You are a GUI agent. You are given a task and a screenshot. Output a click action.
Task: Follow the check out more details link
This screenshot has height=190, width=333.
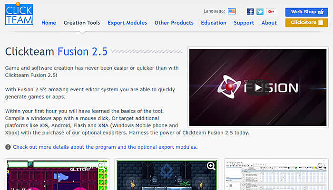point(105,147)
